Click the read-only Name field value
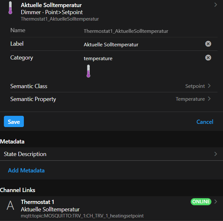Viewport: 223px width, 221px height. click(x=126, y=31)
